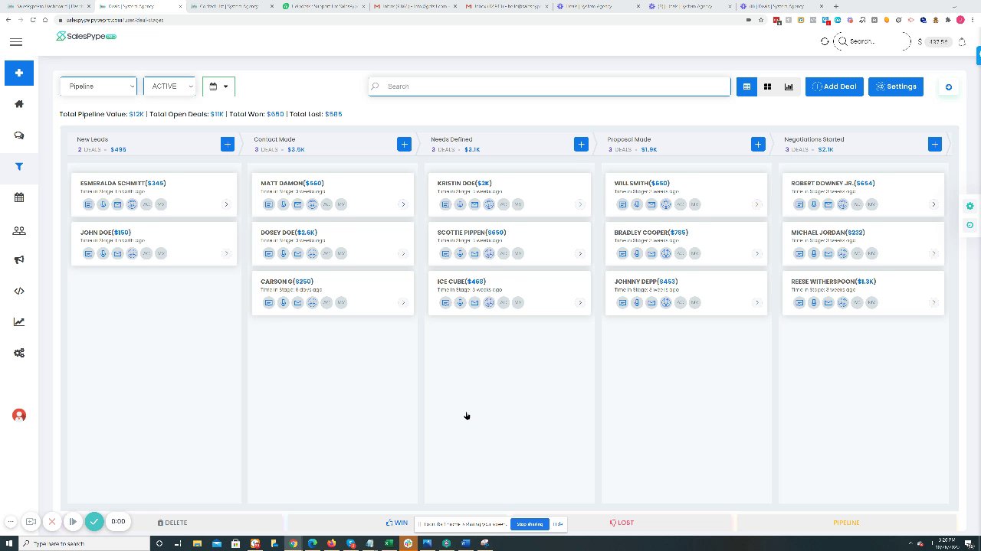
Task: Click the microphone icon on Robert Downey Jr. card
Action: tap(814, 204)
